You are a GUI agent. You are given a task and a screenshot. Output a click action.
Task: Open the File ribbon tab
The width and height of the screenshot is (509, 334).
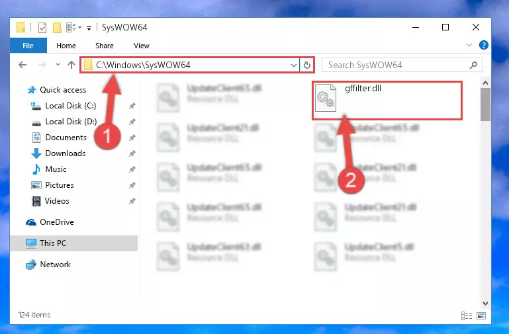(28, 46)
